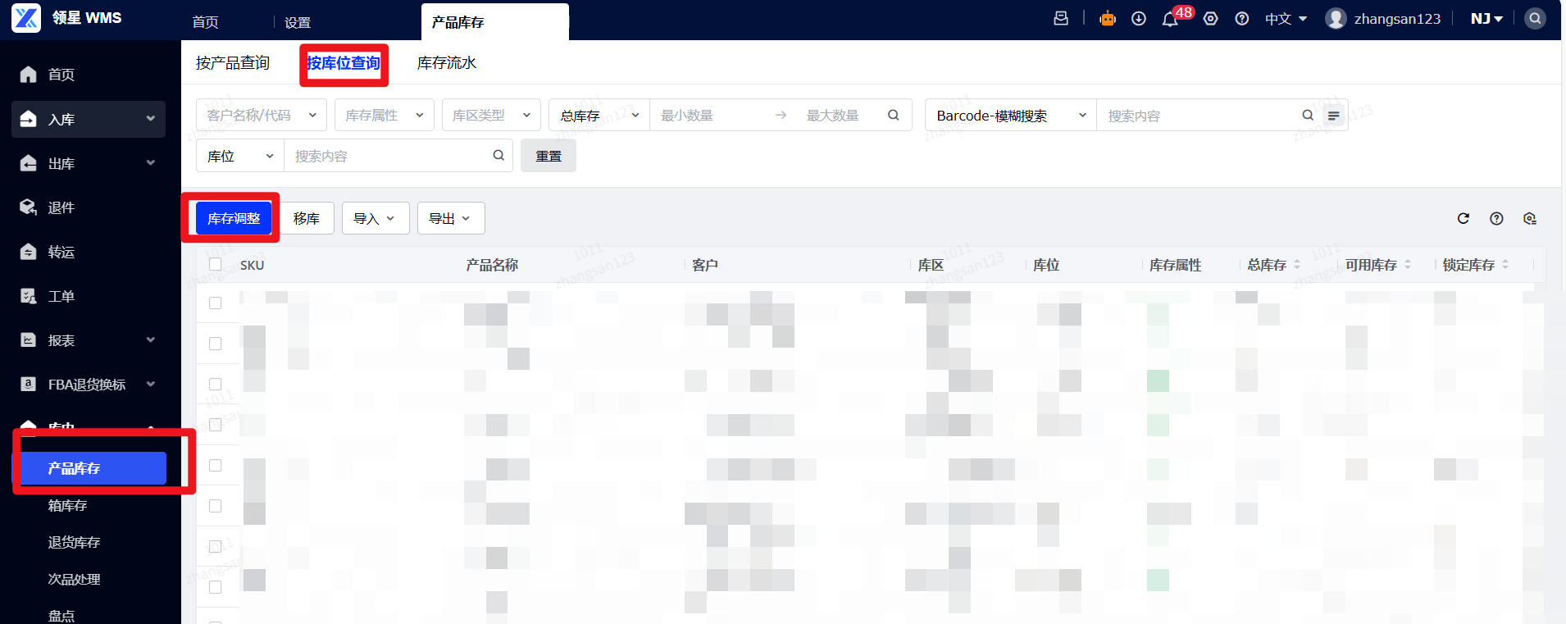Open the 库位 search type dropdown
Screen dimensions: 1566x624
[x=240, y=155]
